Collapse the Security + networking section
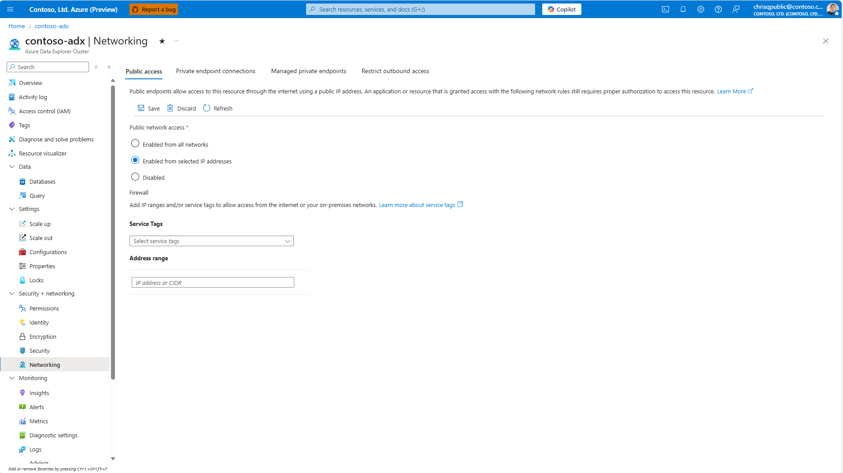Viewport: 843px width, 473px height. pyautogui.click(x=11, y=293)
